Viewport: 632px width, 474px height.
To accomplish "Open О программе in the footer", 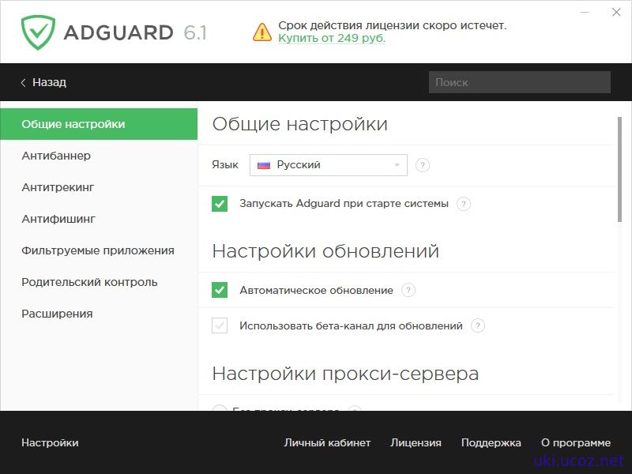I will coord(576,442).
